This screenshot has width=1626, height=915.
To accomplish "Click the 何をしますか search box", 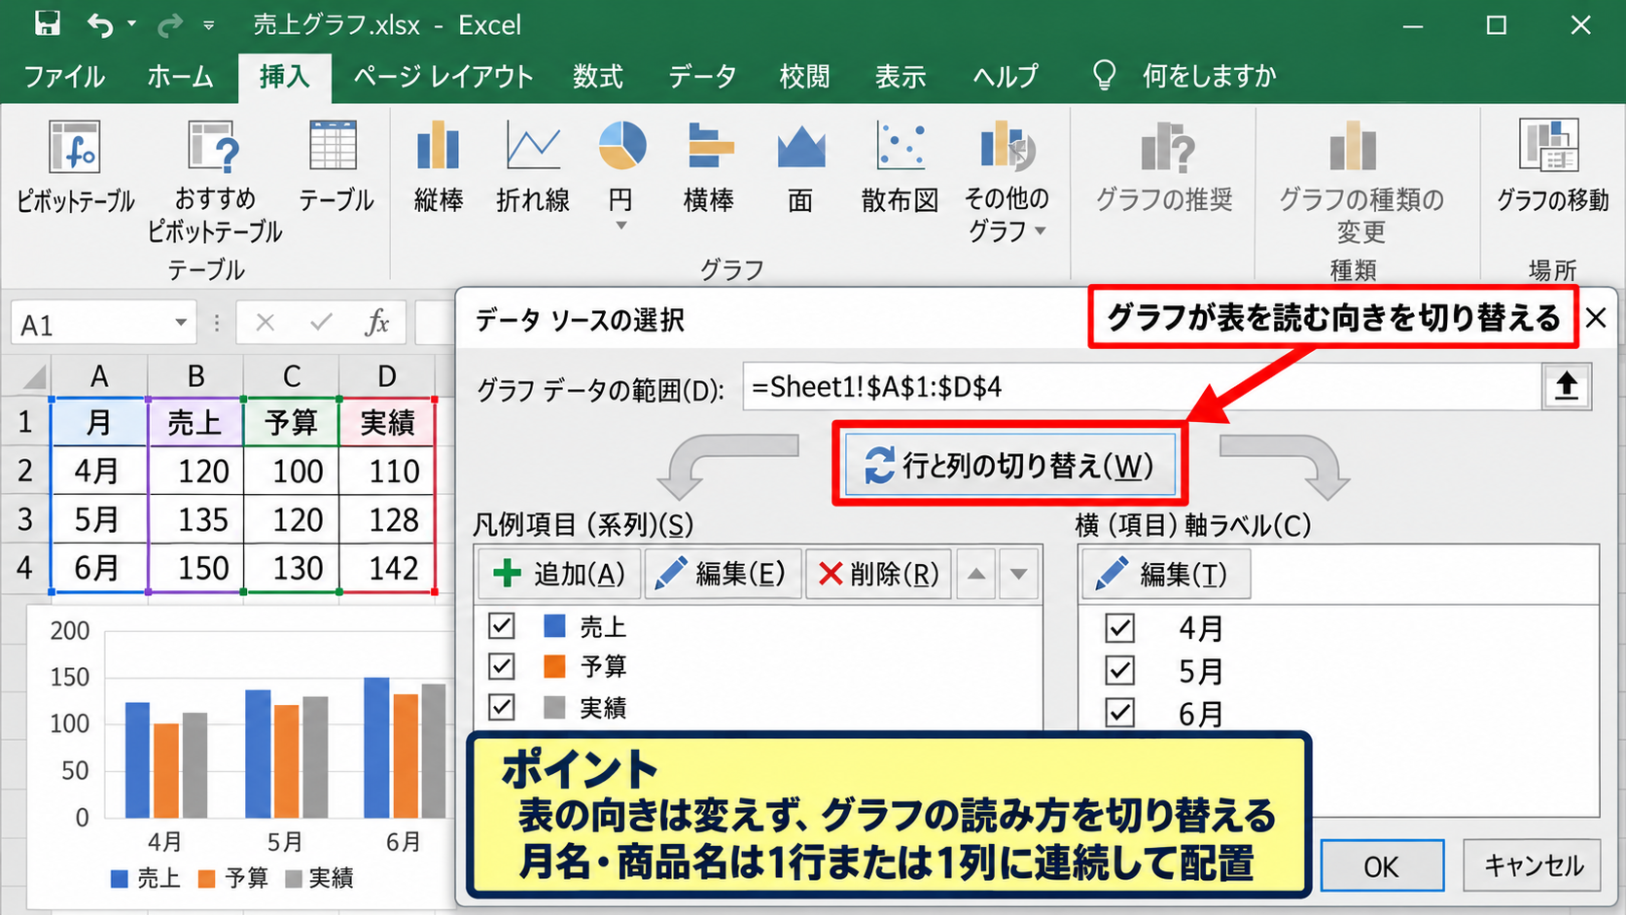I will (1209, 76).
